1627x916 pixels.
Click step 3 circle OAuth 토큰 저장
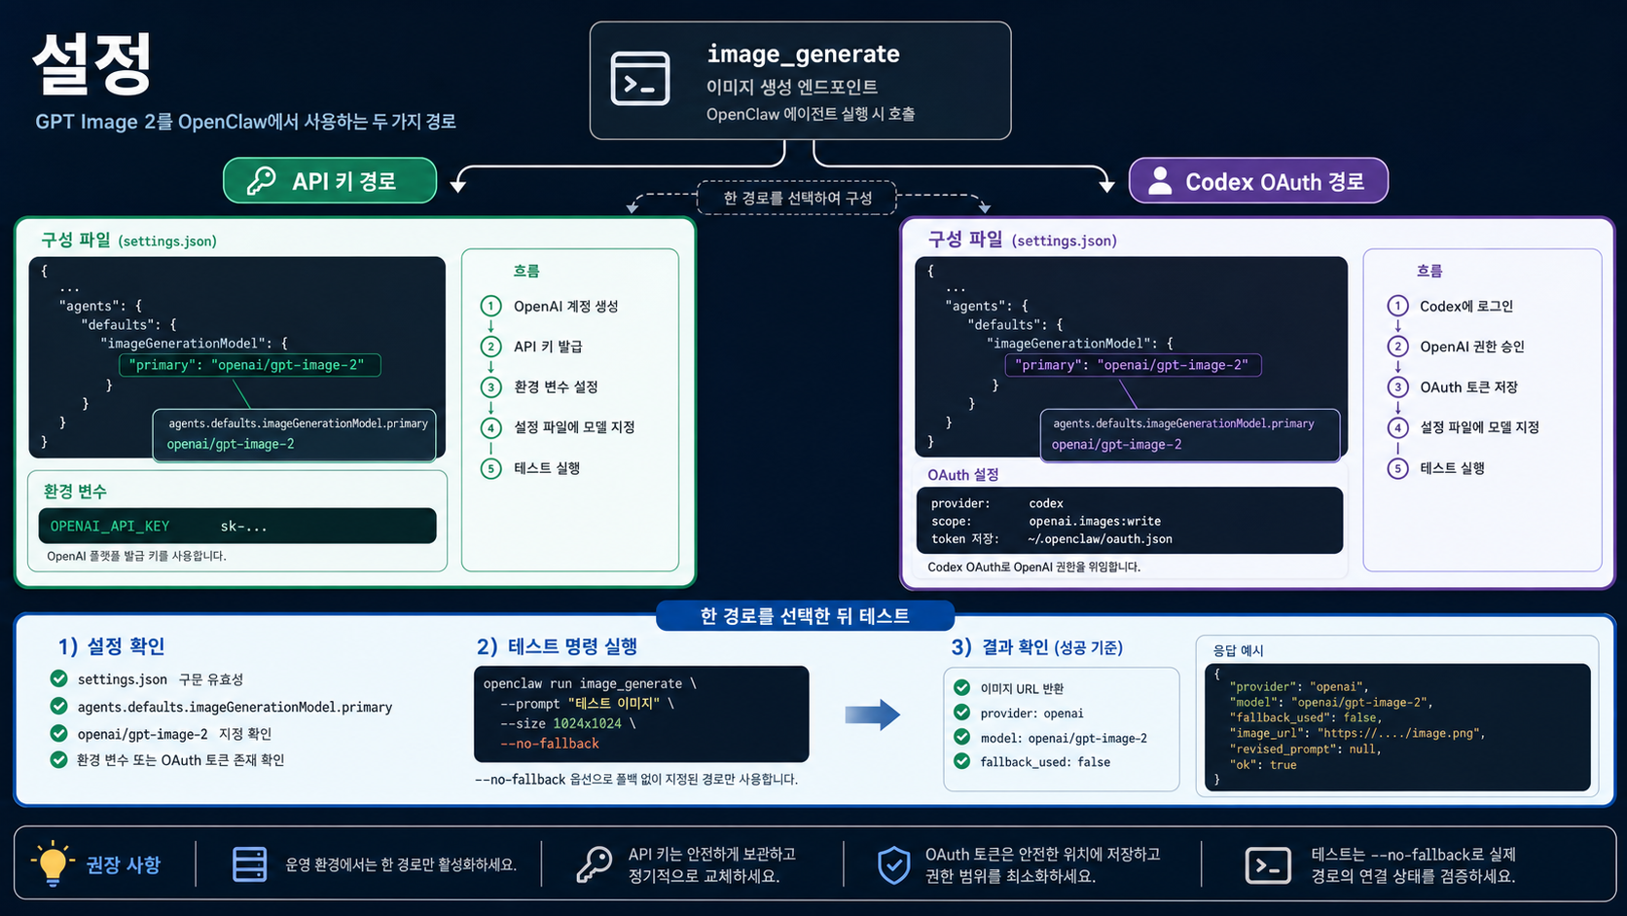pos(1397,386)
